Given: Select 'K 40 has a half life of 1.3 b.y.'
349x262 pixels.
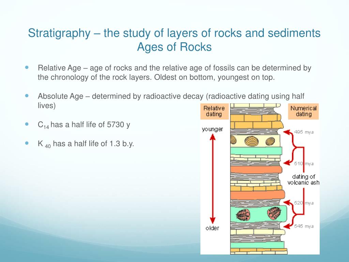Looking at the screenshot, I should tap(86, 144).
